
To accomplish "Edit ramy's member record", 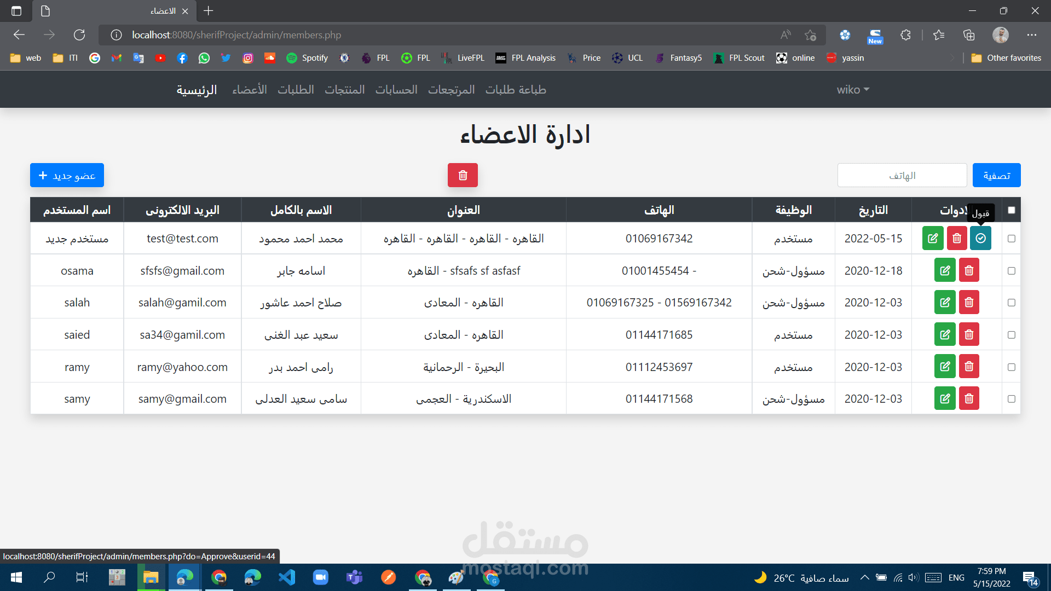I will (944, 366).
